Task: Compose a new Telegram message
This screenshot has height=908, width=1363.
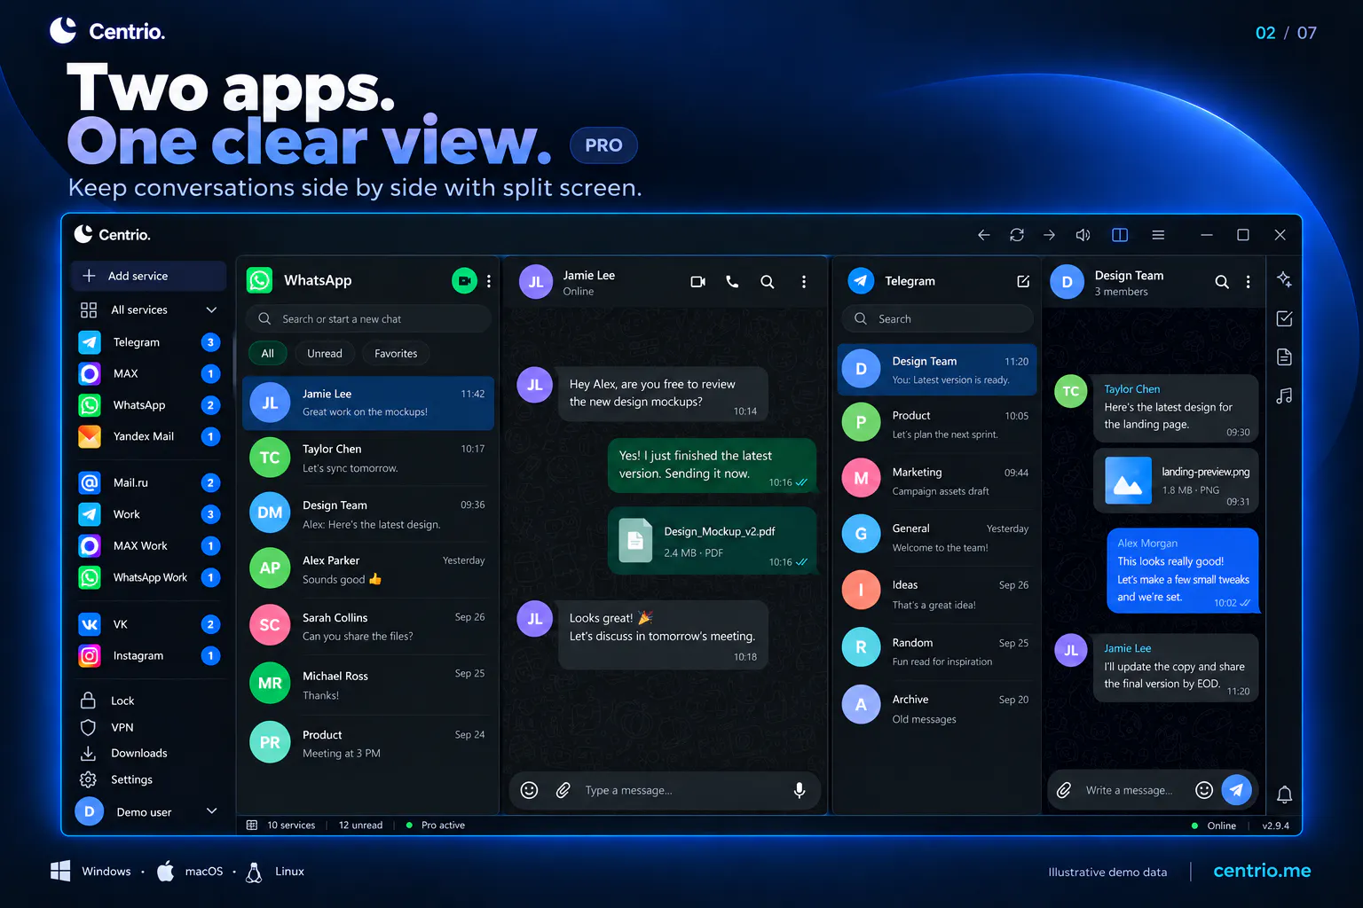Action: (x=1023, y=281)
